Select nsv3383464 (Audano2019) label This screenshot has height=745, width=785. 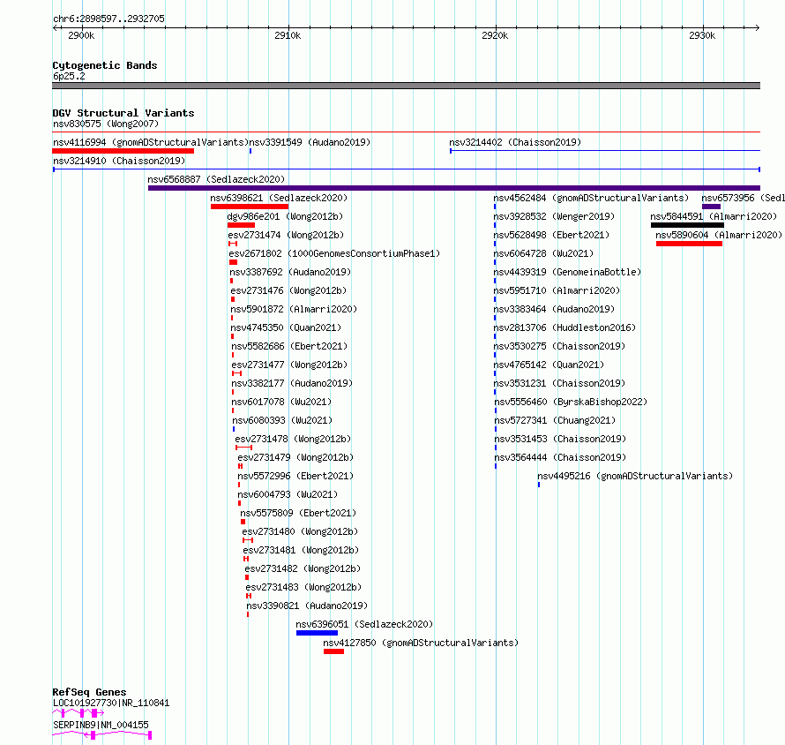coord(554,309)
